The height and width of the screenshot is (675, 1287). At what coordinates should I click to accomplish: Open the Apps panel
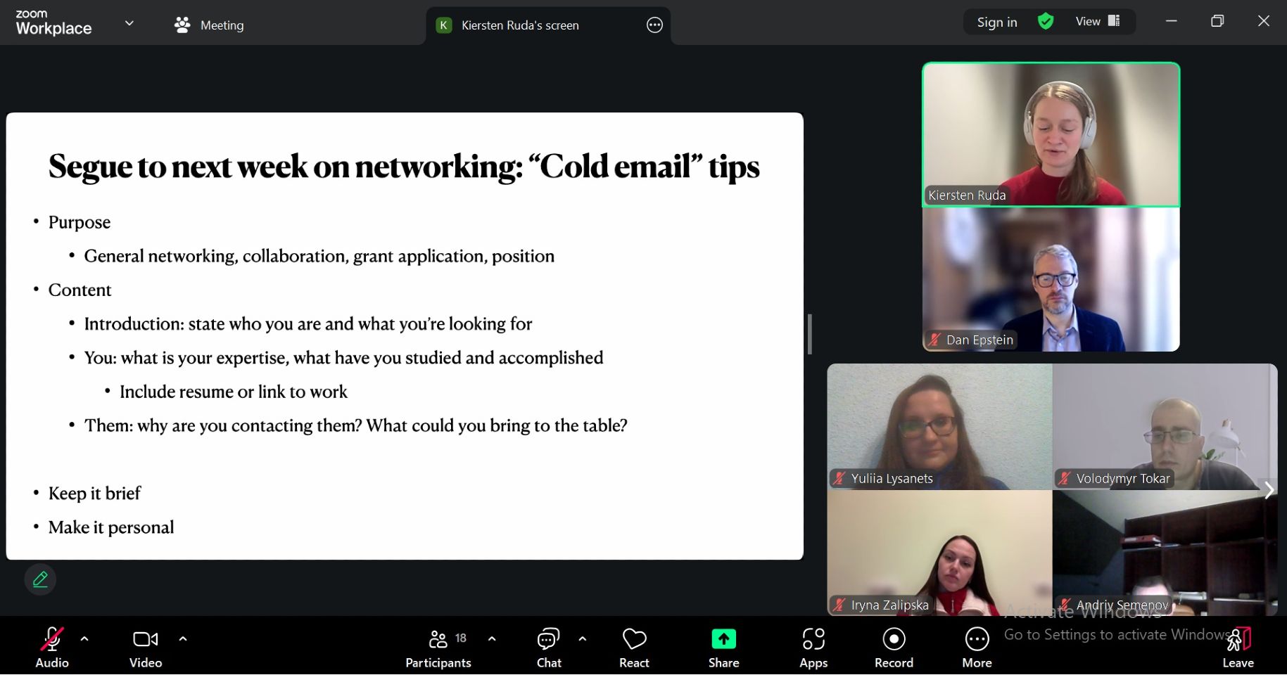813,647
